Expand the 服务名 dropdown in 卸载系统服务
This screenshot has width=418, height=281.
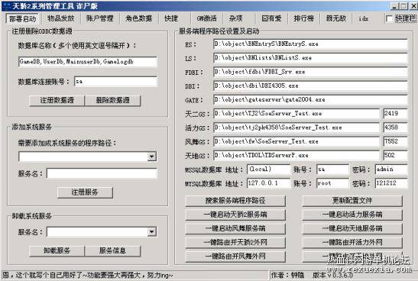[x=151, y=231]
